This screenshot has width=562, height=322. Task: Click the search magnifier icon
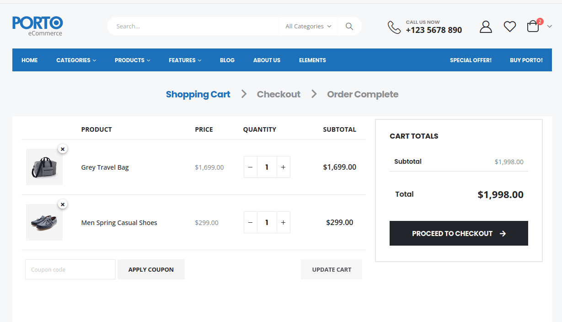(349, 26)
